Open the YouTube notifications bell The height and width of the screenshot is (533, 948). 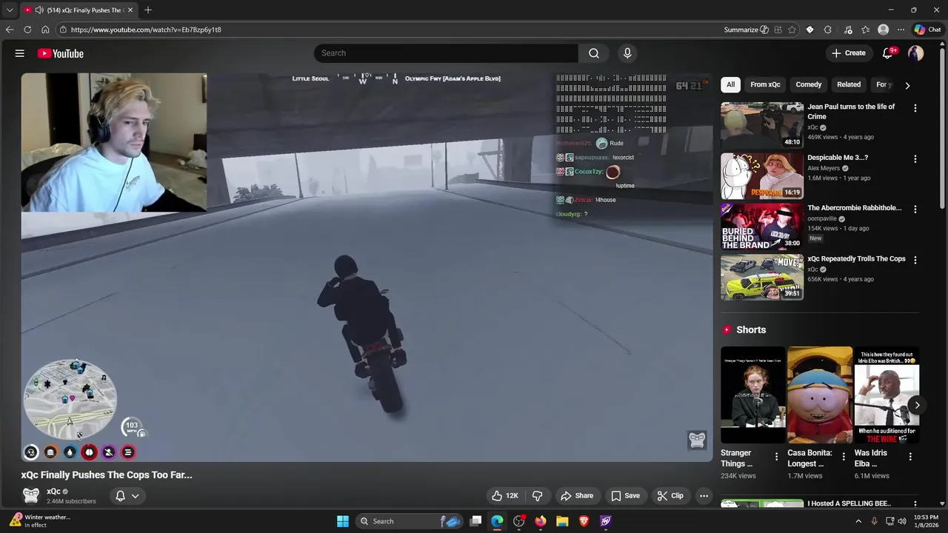pyautogui.click(x=888, y=53)
